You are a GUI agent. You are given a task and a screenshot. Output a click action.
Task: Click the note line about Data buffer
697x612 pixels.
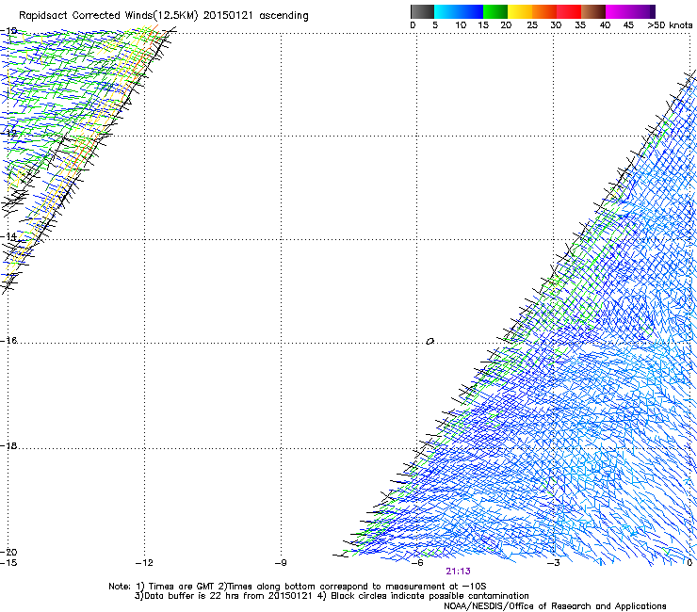point(332,596)
